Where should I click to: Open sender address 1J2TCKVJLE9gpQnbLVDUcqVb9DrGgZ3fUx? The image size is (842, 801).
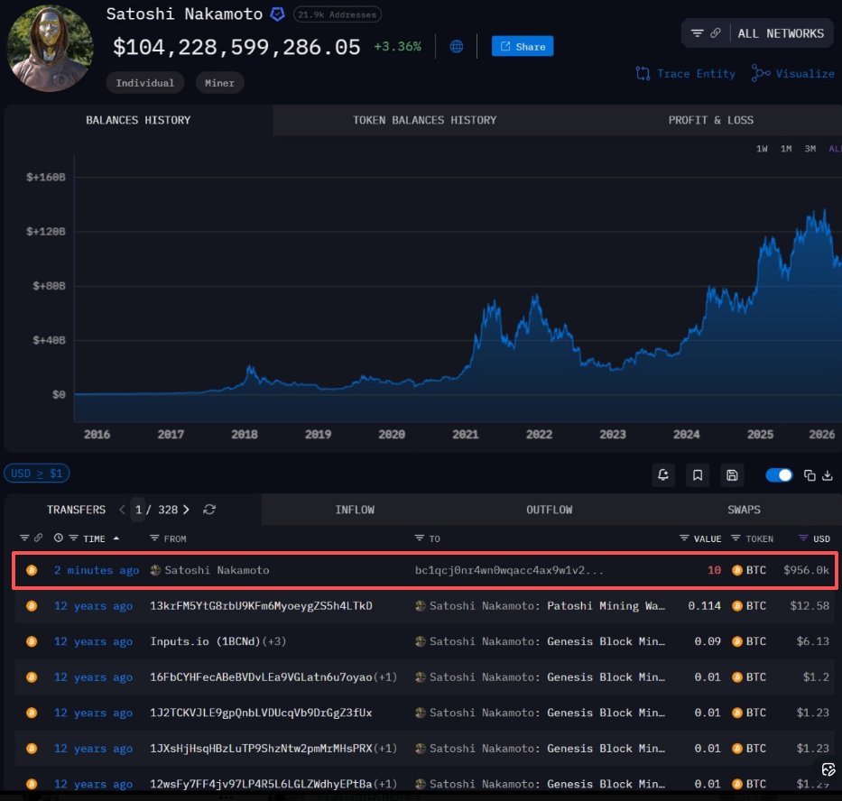pyautogui.click(x=261, y=713)
